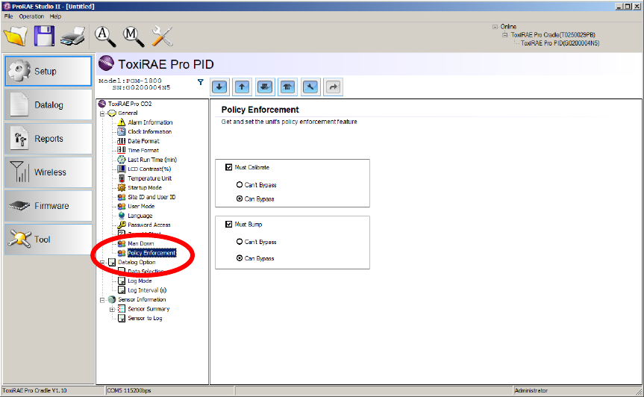This screenshot has width=644, height=397.
Task: Click the automatic detect magnifier A icon
Action: [105, 36]
